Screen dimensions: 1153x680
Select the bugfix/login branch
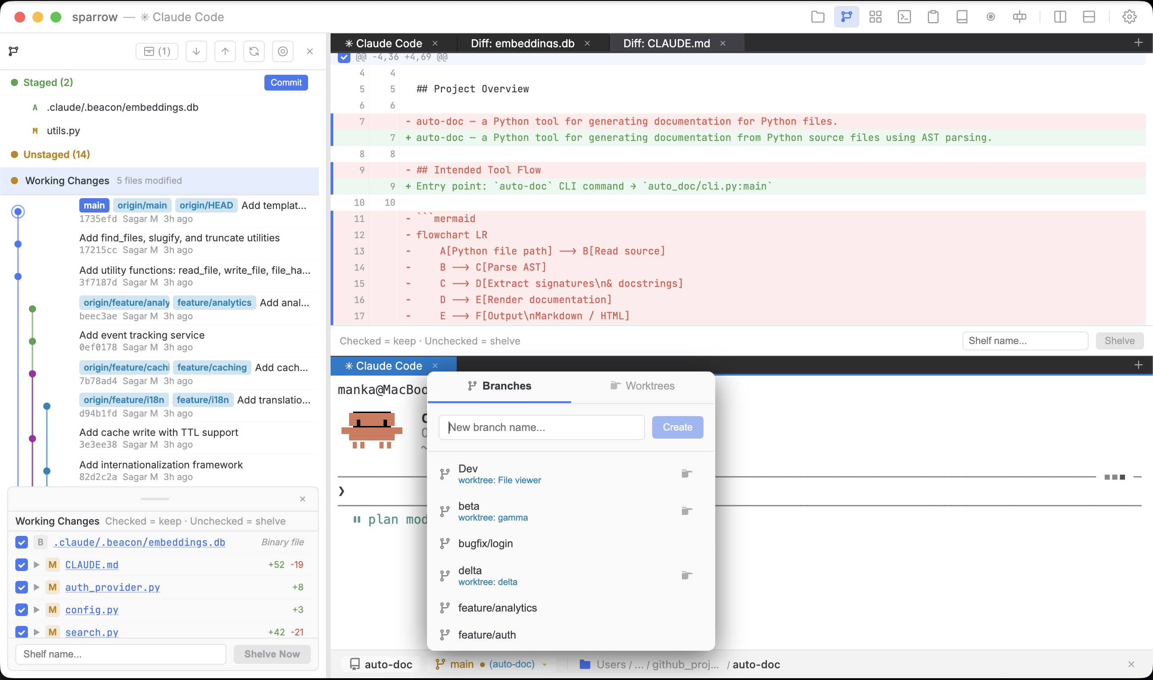486,543
